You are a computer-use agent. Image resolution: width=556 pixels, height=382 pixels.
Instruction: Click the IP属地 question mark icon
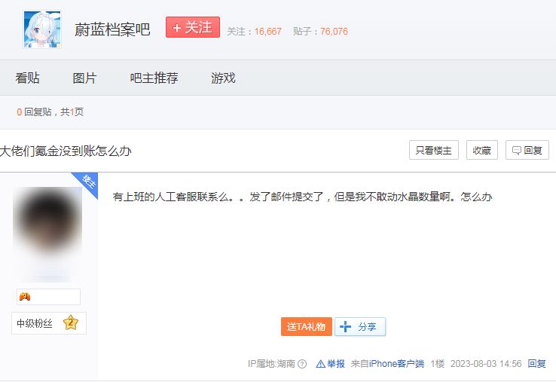(302, 364)
